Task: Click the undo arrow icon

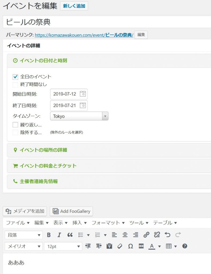Action: (167, 235)
